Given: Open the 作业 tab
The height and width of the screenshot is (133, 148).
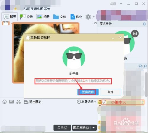Looking at the screenshot, I should click(x=76, y=17).
